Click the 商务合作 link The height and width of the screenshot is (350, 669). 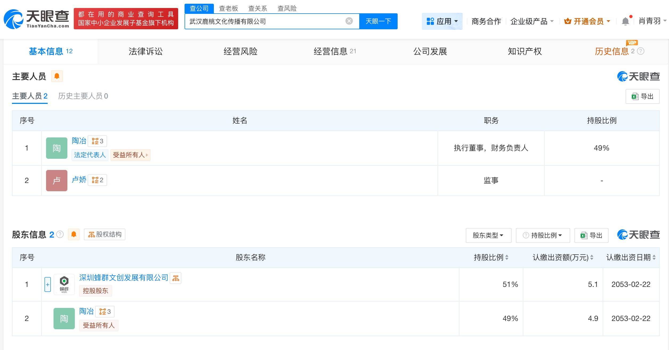(x=486, y=21)
